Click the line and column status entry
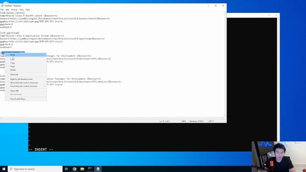Viewport: 306px width, 172px height. [164, 121]
